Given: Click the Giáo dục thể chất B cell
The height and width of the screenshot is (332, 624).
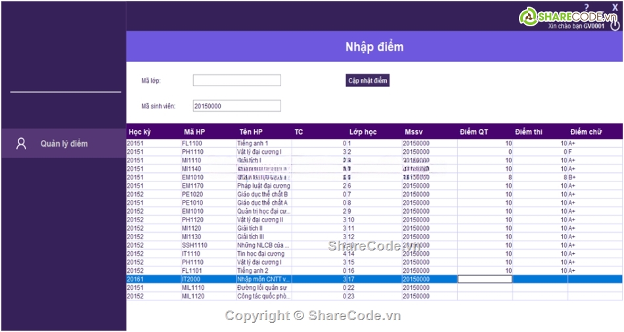Looking at the screenshot, I should point(264,194).
